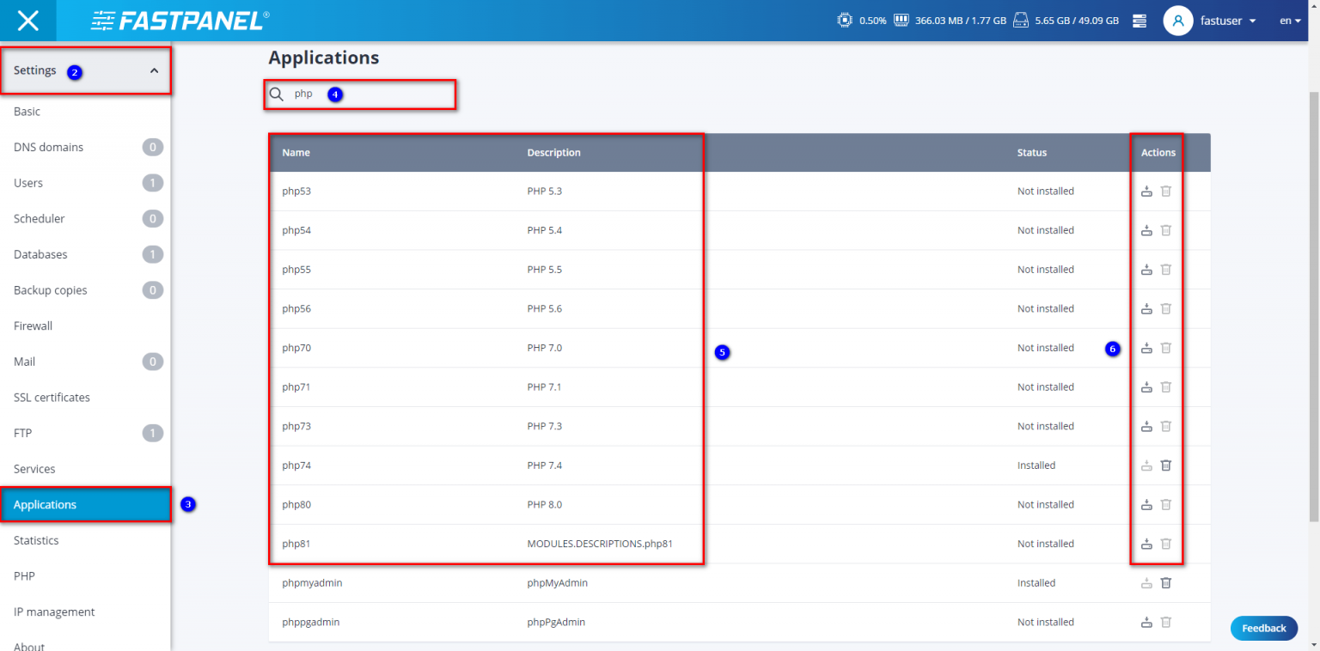Screen dimensions: 1320x651
Task: Open the language dropdown en
Action: 1291,21
